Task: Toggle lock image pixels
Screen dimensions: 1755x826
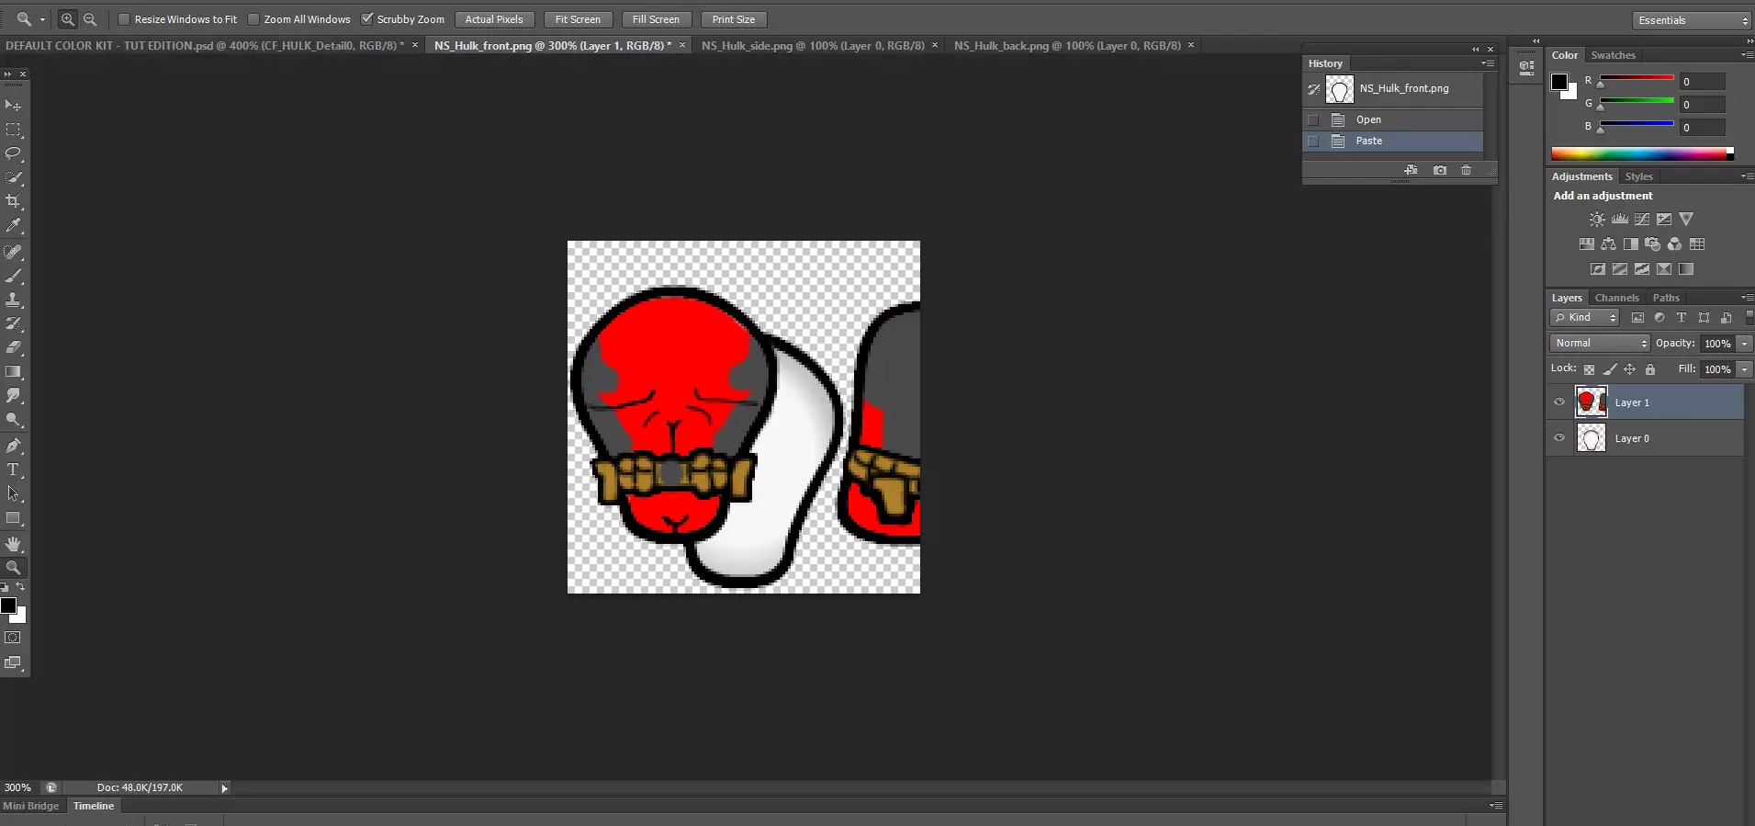Action: tap(1610, 369)
